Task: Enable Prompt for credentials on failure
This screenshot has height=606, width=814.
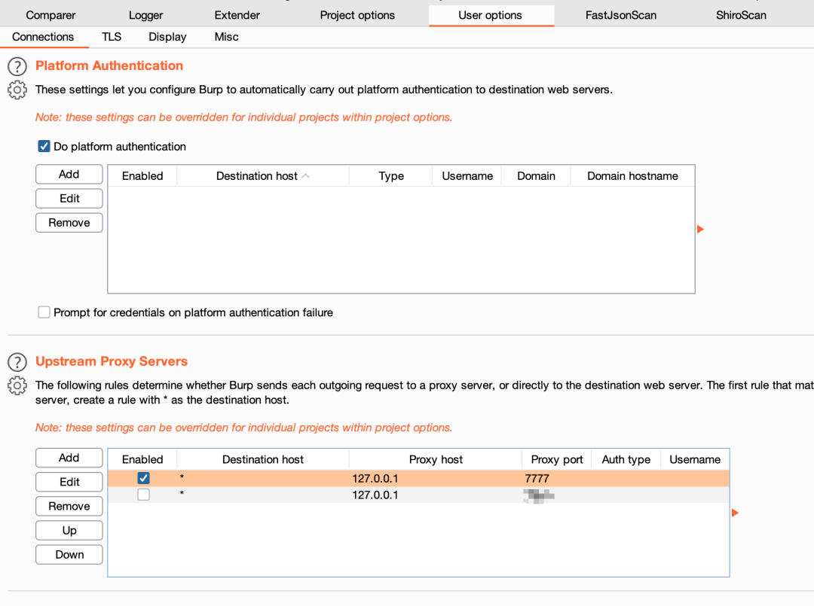Action: tap(44, 312)
